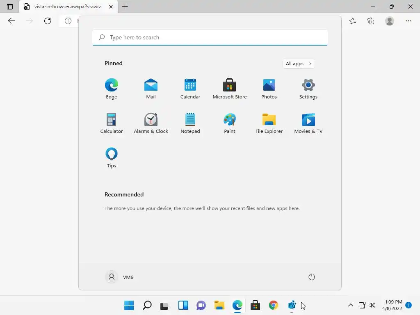Image resolution: width=420 pixels, height=315 pixels.
Task: Open the Chat taskbar icon
Action: (x=201, y=305)
